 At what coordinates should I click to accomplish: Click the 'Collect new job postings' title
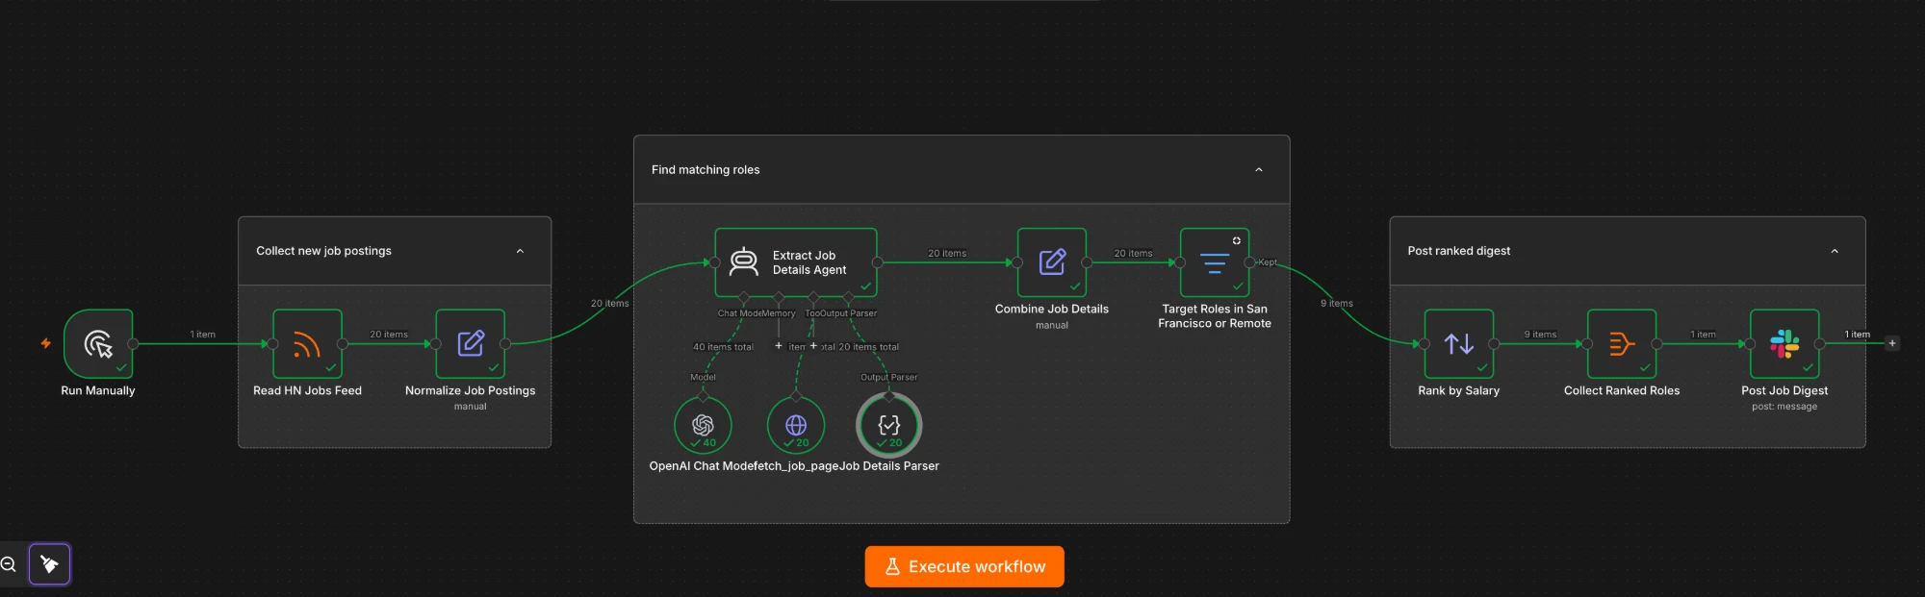pyautogui.click(x=323, y=251)
